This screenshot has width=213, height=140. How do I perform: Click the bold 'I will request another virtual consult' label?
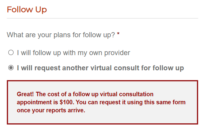point(100,68)
